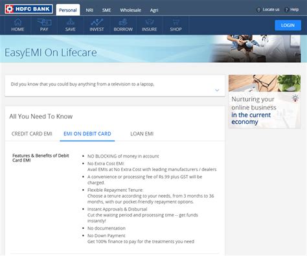307x256 pixels.
Task: Switch to CREDIT CARD EMI tab
Action: pyautogui.click(x=32, y=134)
